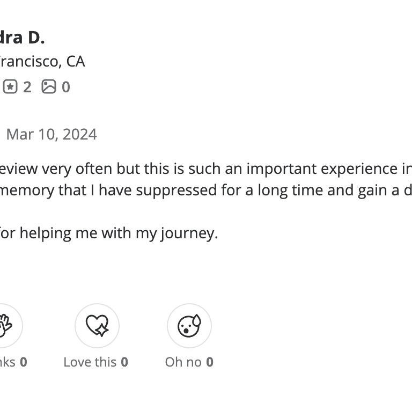412x395 pixels.
Task: Click the review date Mar 10, 2024
Action: click(51, 134)
